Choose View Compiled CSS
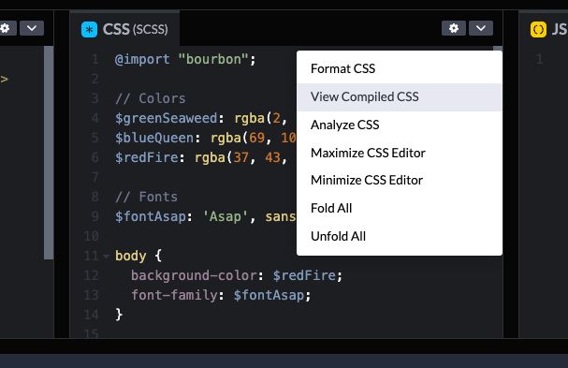The height and width of the screenshot is (368, 568). (400, 96)
